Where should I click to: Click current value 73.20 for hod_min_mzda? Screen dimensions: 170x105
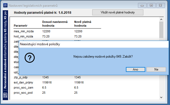[x=46, y=36]
